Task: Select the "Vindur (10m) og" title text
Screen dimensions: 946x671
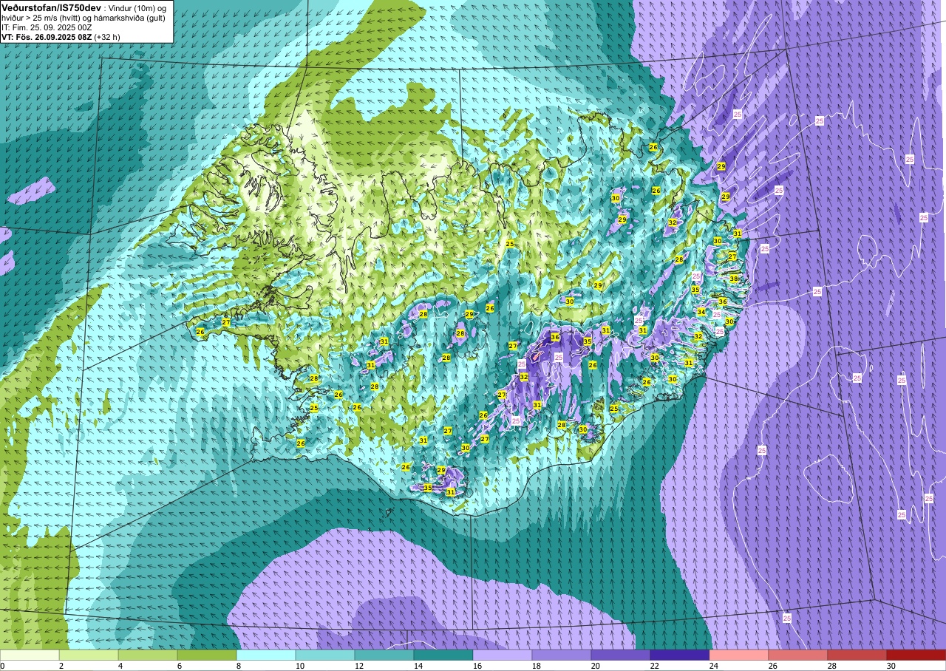Action: click(138, 7)
